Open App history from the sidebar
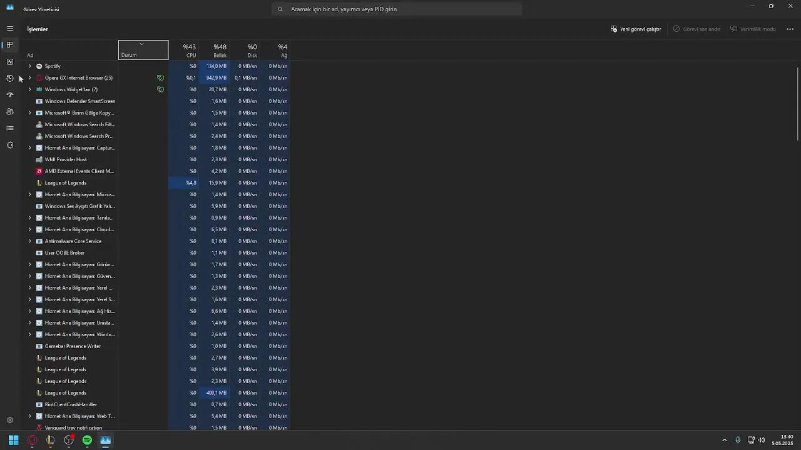 pyautogui.click(x=10, y=78)
